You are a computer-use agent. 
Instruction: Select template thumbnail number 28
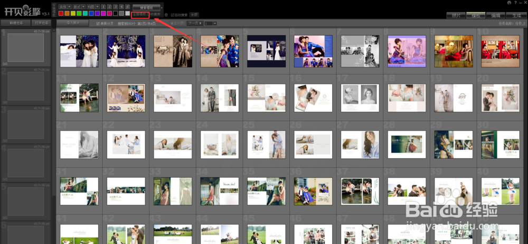[407, 144]
